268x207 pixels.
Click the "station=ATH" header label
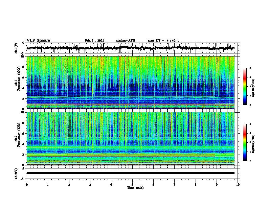click(x=126, y=41)
